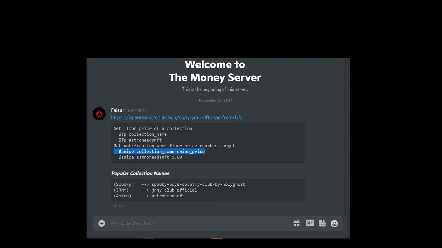
Task: Click the plus attachment icon in message bar
Action: (102, 224)
